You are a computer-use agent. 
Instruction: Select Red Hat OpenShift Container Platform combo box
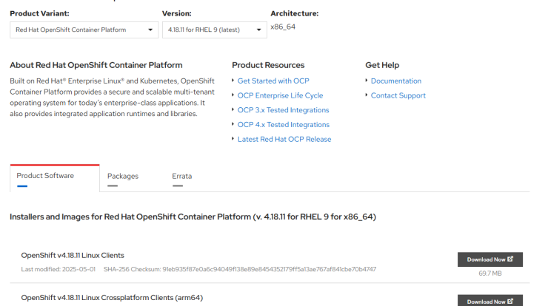point(84,30)
